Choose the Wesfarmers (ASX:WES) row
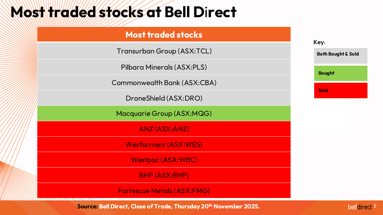The image size is (383, 215). [x=164, y=145]
